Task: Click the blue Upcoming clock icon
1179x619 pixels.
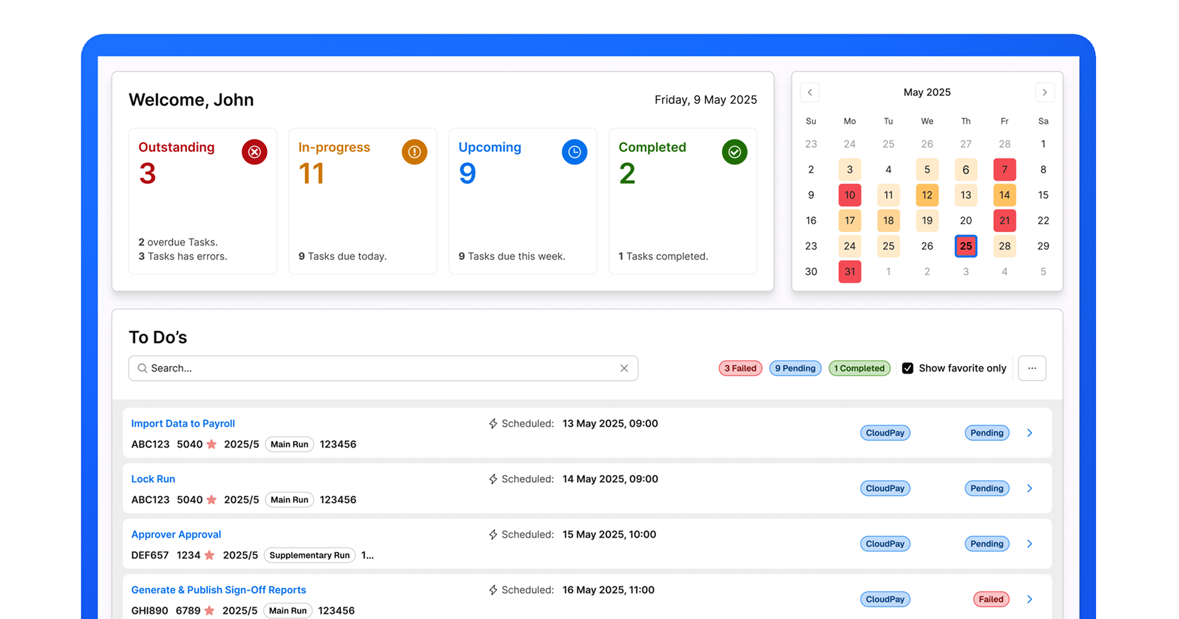Action: 574,152
